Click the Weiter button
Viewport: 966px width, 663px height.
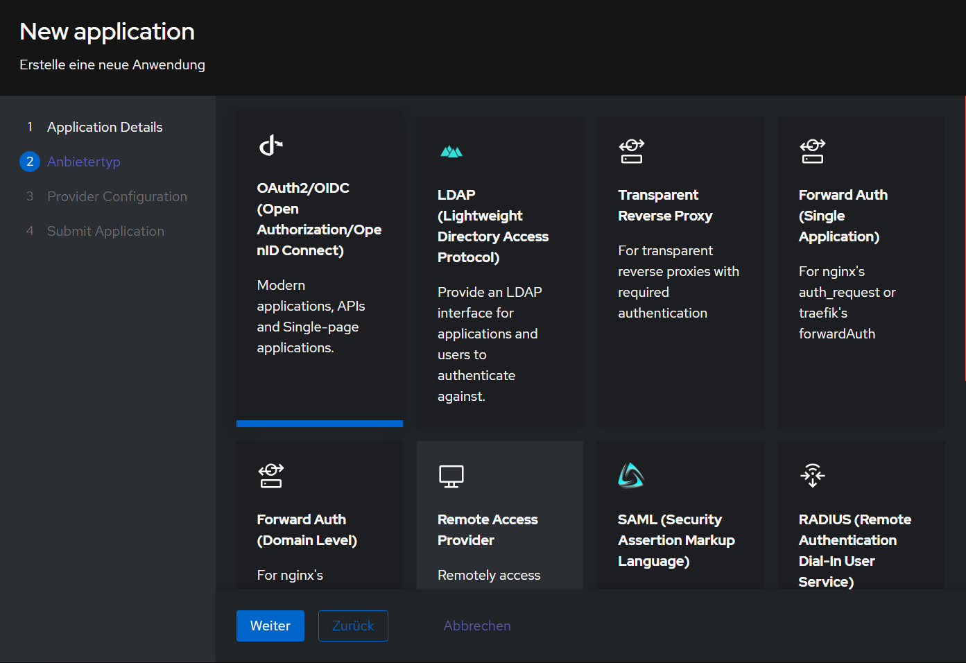click(270, 626)
